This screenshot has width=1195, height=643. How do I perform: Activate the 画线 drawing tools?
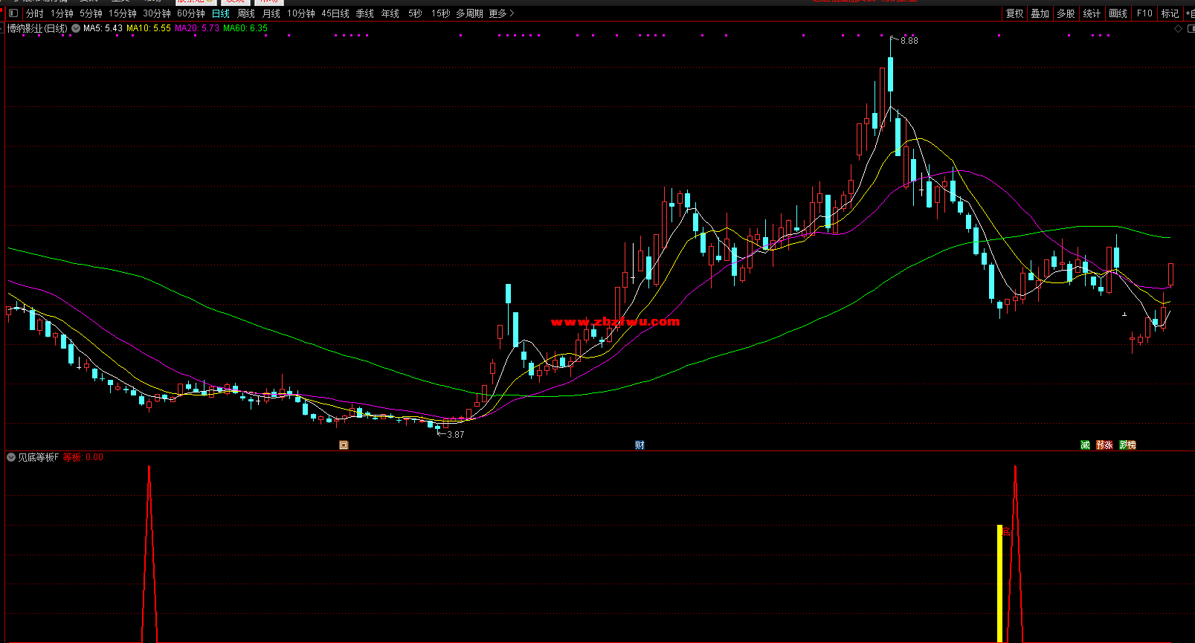coord(1118,13)
